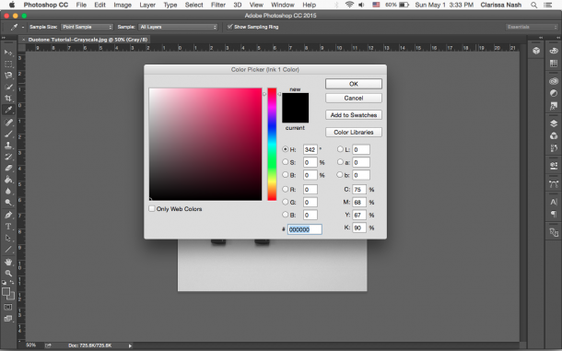Select the Healing Brush tool
This screenshot has width=562, height=351.
coord(8,123)
